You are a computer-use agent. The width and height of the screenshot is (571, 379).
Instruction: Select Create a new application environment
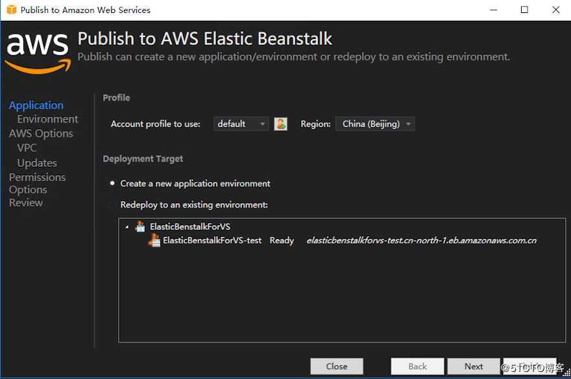(x=112, y=184)
